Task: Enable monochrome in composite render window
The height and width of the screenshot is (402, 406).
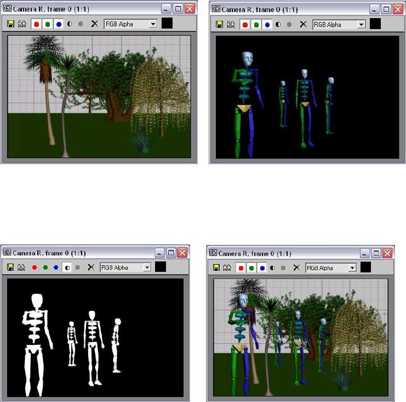Action: [x=283, y=268]
